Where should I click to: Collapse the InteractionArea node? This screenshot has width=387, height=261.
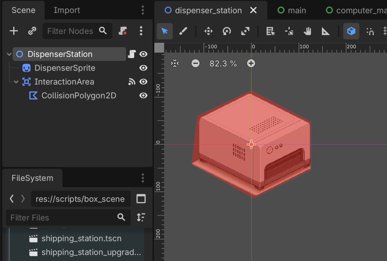coord(16,82)
